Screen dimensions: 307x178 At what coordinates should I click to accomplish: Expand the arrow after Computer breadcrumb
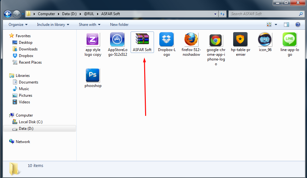(59, 14)
